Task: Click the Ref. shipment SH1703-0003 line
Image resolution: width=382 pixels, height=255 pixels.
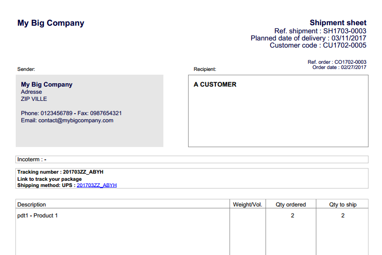Action: [x=320, y=31]
